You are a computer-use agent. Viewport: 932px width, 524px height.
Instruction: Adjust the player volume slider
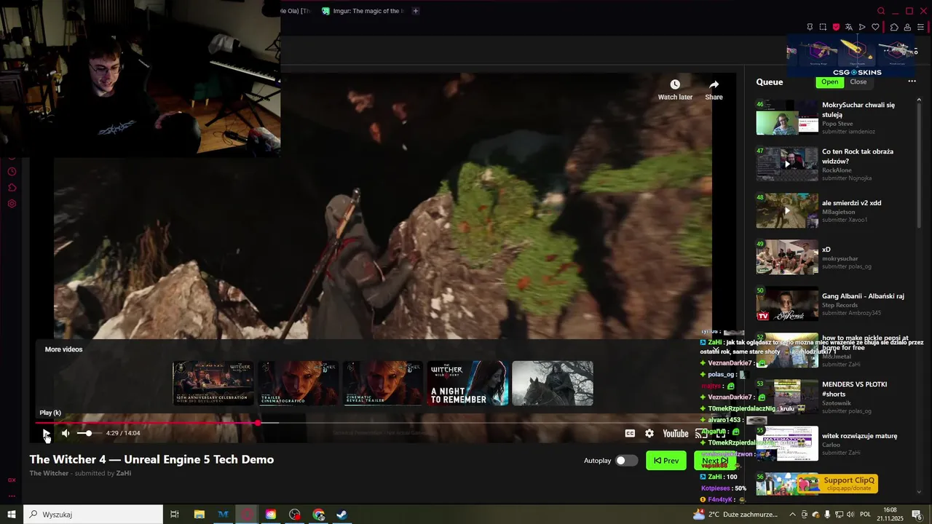(88, 434)
